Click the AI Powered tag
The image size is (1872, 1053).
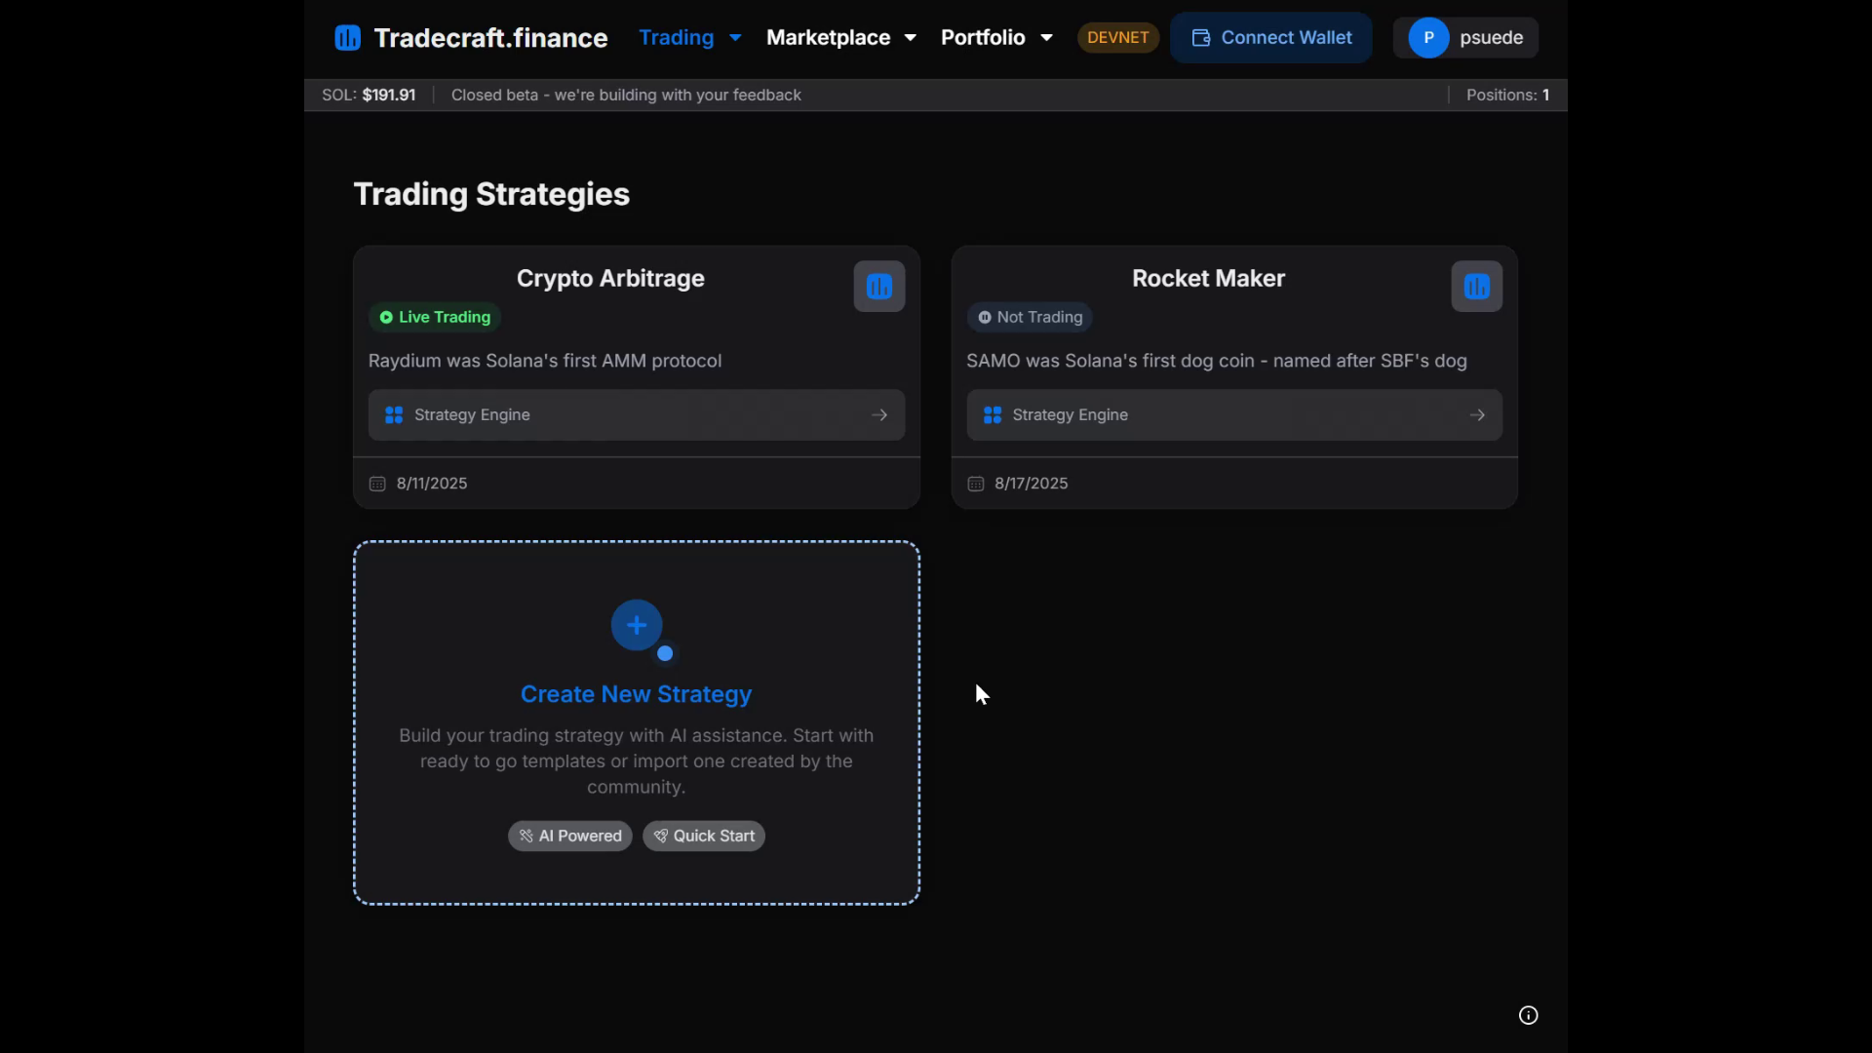pos(569,836)
